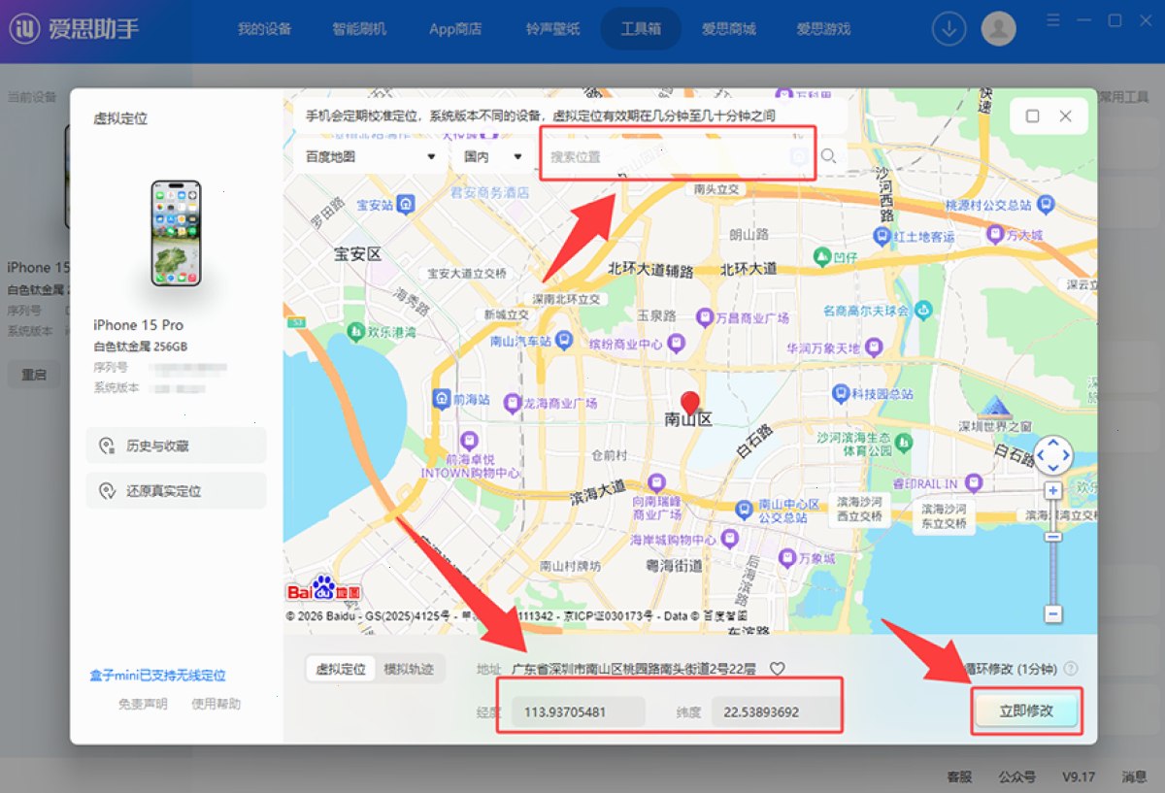Image resolution: width=1165 pixels, height=793 pixels.
Task: Click 客服 in the bottom status bar
Action: pyautogui.click(x=959, y=776)
